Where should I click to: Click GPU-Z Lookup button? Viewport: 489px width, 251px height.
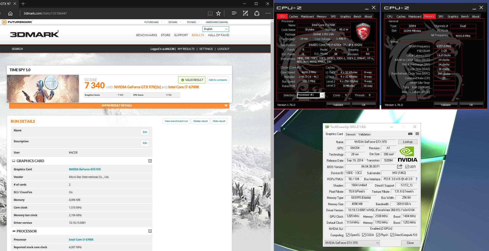coord(408,142)
